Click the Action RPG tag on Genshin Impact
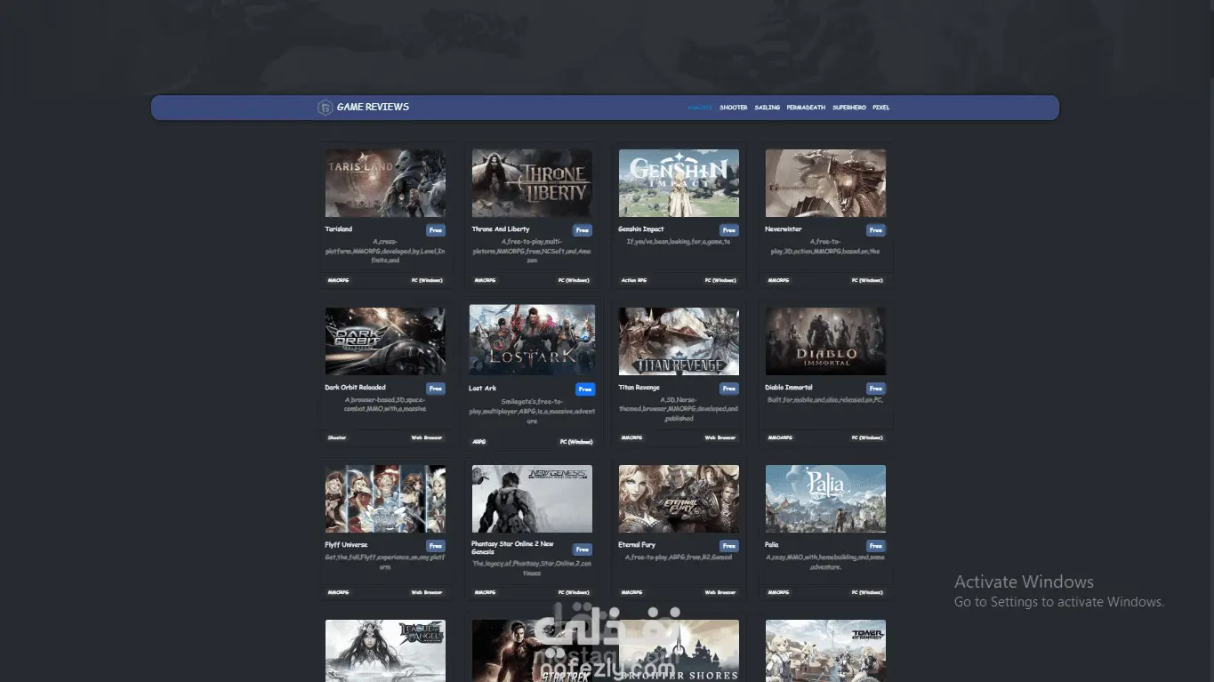This screenshot has width=1214, height=682. coord(634,281)
